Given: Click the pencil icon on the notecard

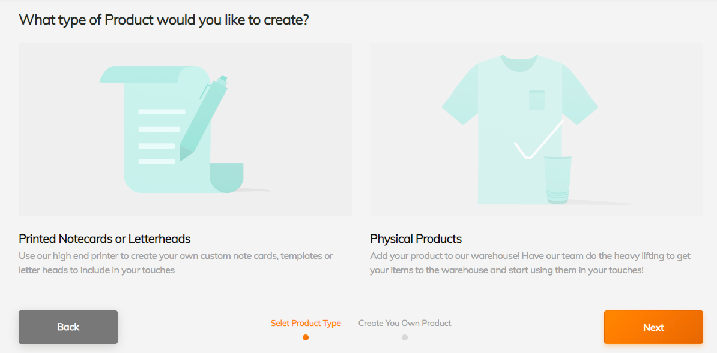Looking at the screenshot, I should (203, 120).
